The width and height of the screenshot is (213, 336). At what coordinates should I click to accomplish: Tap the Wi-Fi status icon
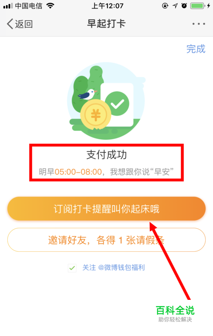(x=50, y=6)
